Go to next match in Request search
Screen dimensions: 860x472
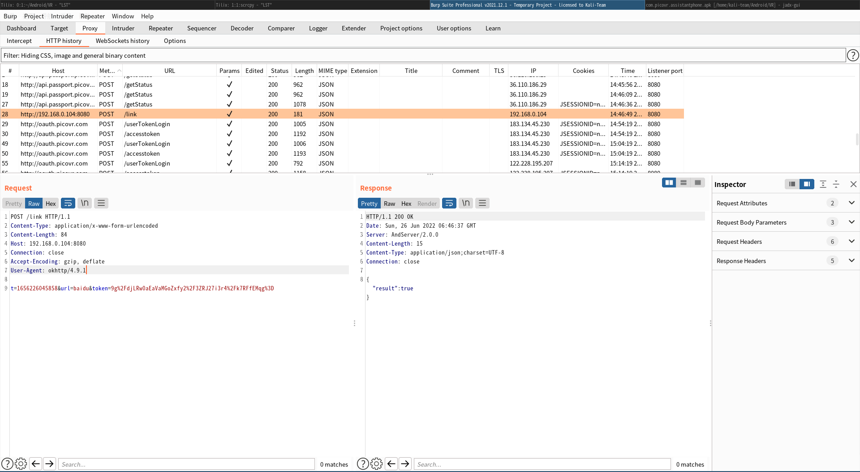pyautogui.click(x=50, y=464)
